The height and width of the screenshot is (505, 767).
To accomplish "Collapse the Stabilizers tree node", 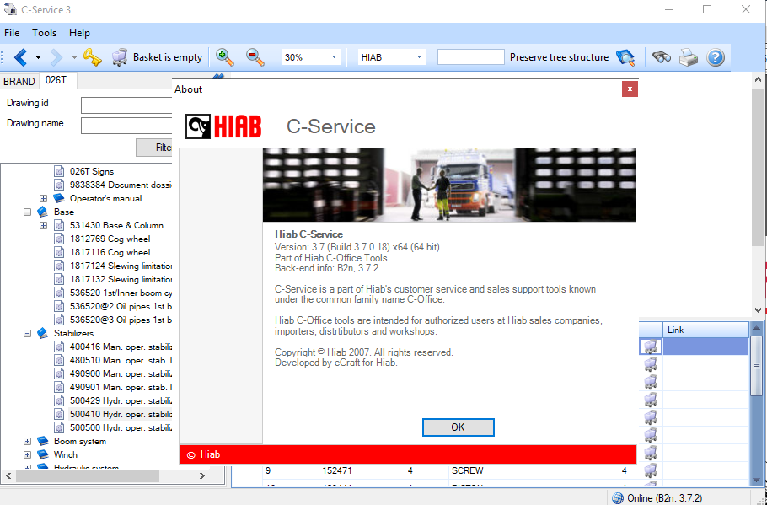I will coord(28,333).
